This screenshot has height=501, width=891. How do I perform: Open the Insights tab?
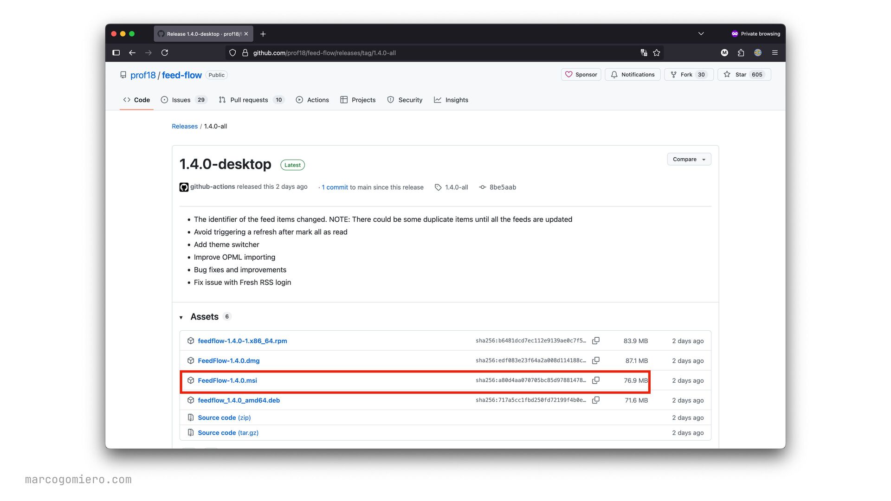coord(451,100)
